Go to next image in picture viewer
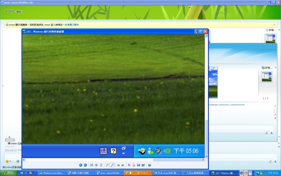 pyautogui.click(x=85, y=165)
